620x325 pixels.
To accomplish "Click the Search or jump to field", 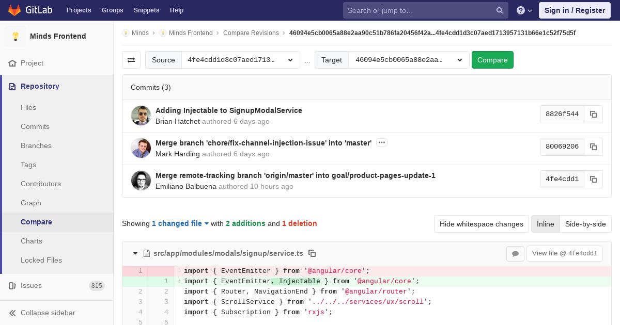I will tap(425, 10).
